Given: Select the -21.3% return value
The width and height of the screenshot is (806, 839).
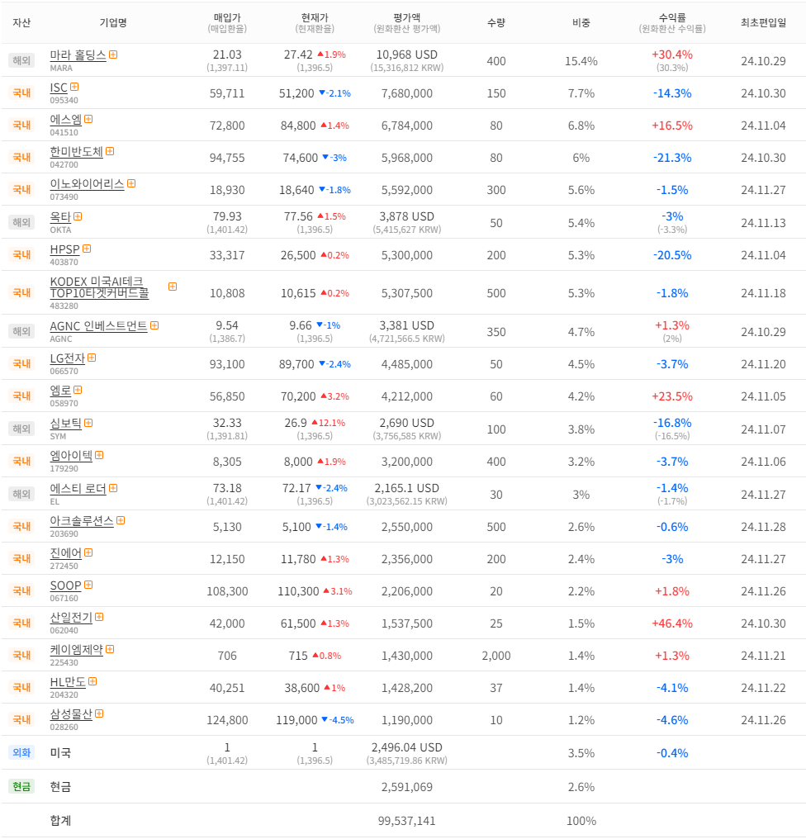Looking at the screenshot, I should (x=672, y=158).
